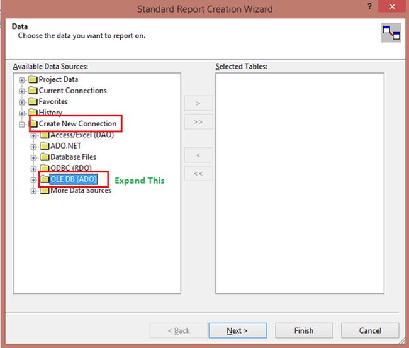409x348 pixels.
Task: Click the Access/Excel (DAO) folder icon
Action: [45, 135]
